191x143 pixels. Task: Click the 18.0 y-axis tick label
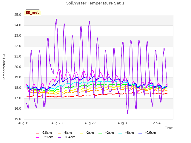[x=18, y=88]
